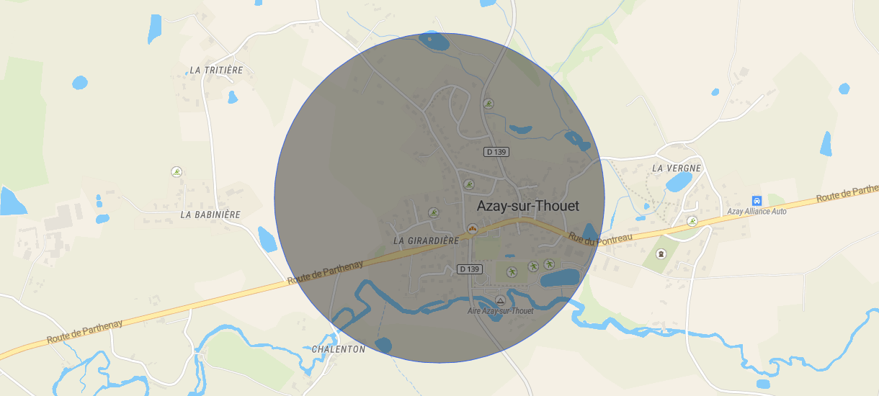Select the Azay Alliance Auto label
Screen dimensions: 879x396
coord(757,212)
